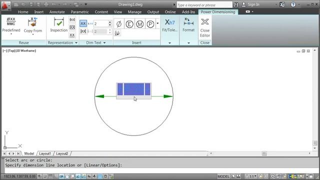Click the Quick View Drawings icon
The width and height of the screenshot is (320, 180).
pos(238,176)
